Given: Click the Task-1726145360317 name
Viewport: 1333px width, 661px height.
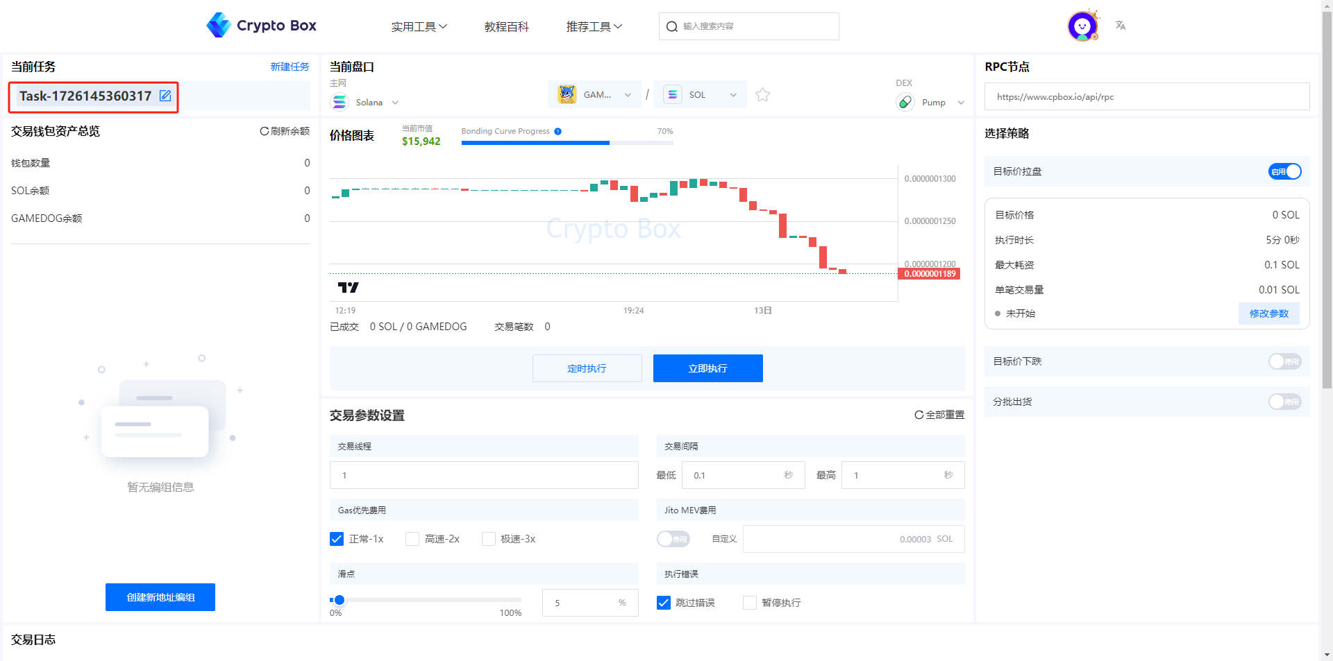Looking at the screenshot, I should pyautogui.click(x=85, y=96).
